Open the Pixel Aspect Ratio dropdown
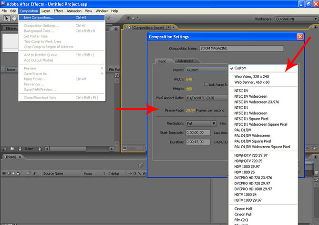 tap(206, 97)
